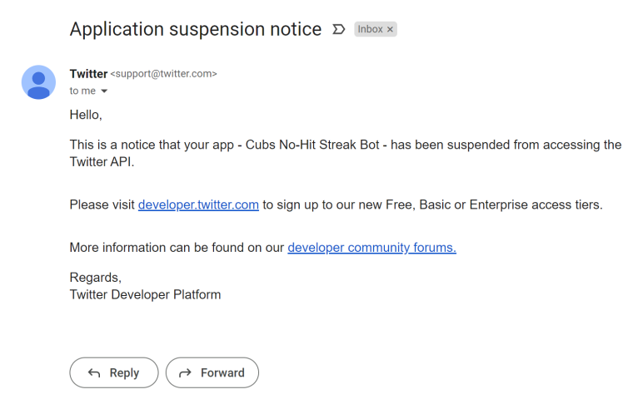The height and width of the screenshot is (409, 643).
Task: Click the importance marker icon beside subject
Action: [338, 29]
